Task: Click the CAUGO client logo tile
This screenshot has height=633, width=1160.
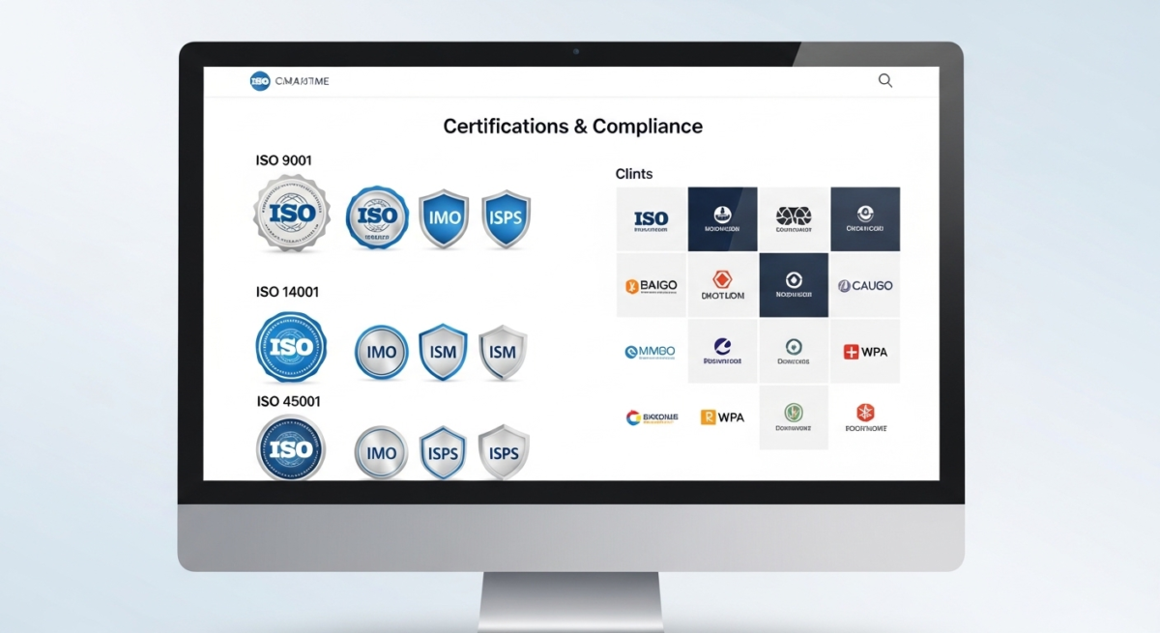Action: 865,286
